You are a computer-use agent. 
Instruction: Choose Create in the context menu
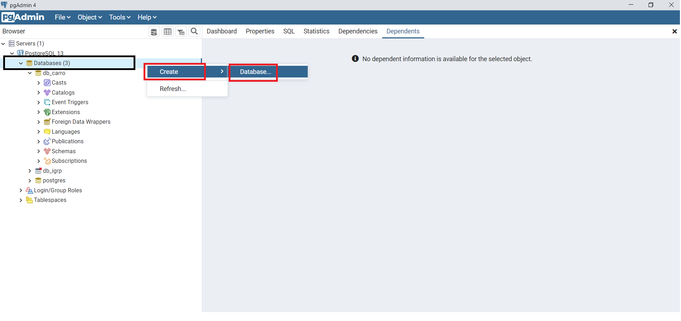[187, 72]
